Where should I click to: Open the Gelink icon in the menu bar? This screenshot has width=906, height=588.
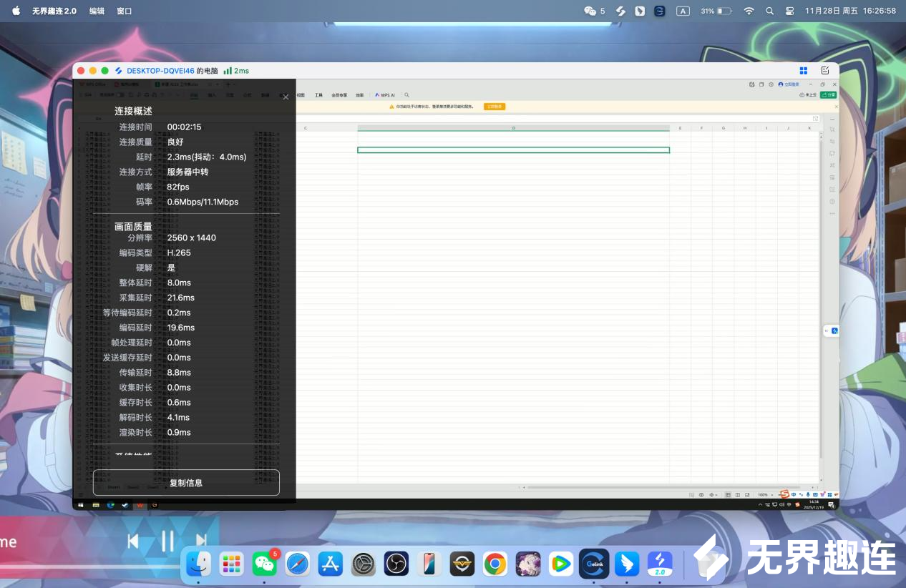[660, 11]
